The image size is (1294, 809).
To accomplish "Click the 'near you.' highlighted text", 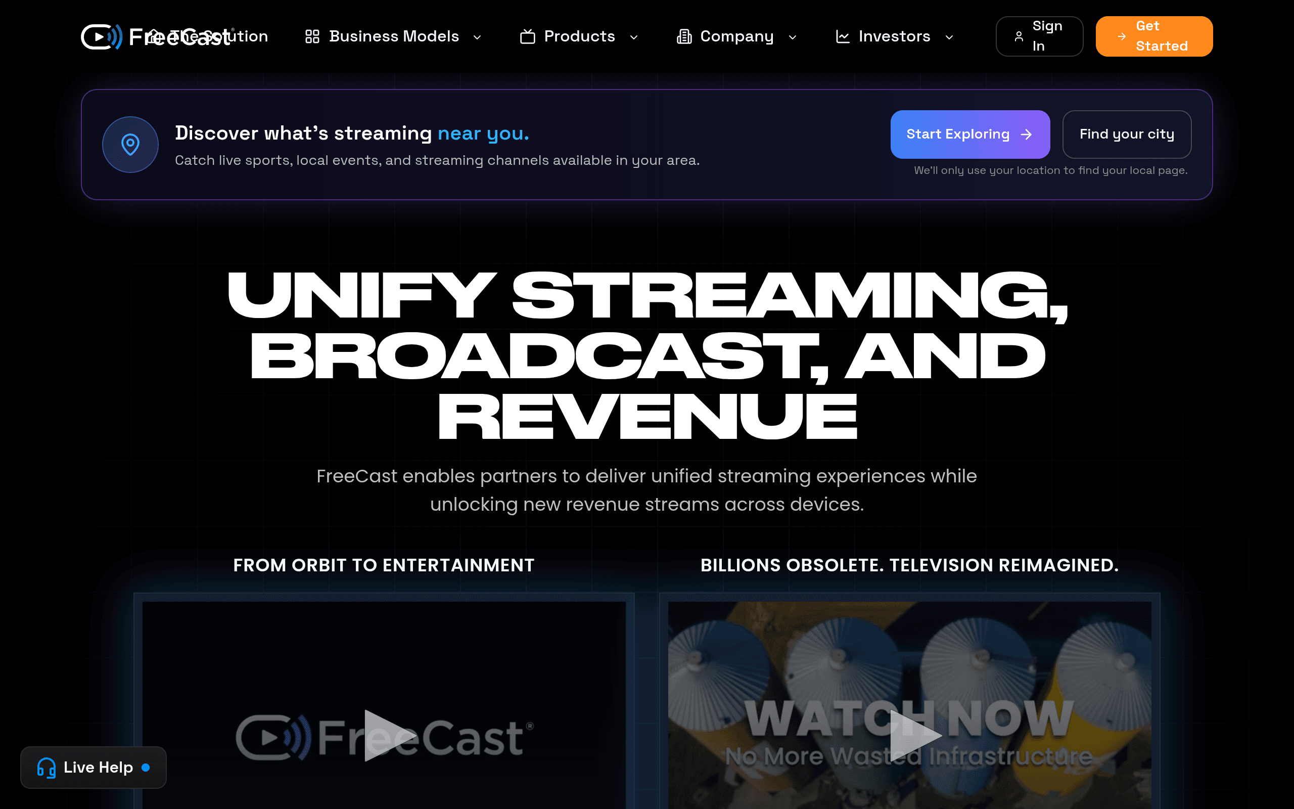I will [x=483, y=133].
